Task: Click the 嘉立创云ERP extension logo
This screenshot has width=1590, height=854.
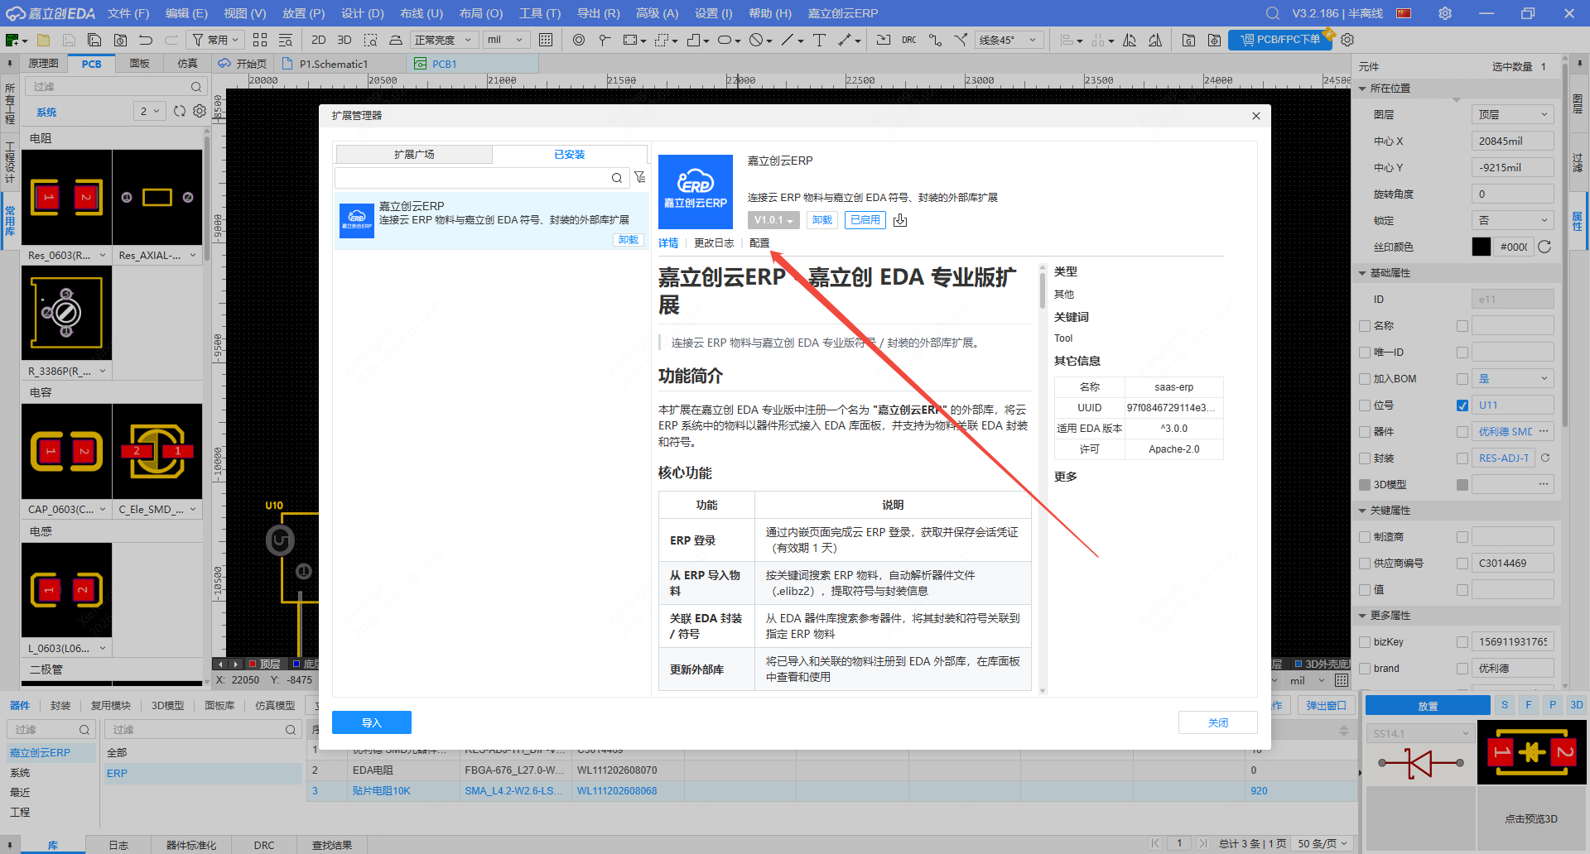Action: 696,192
